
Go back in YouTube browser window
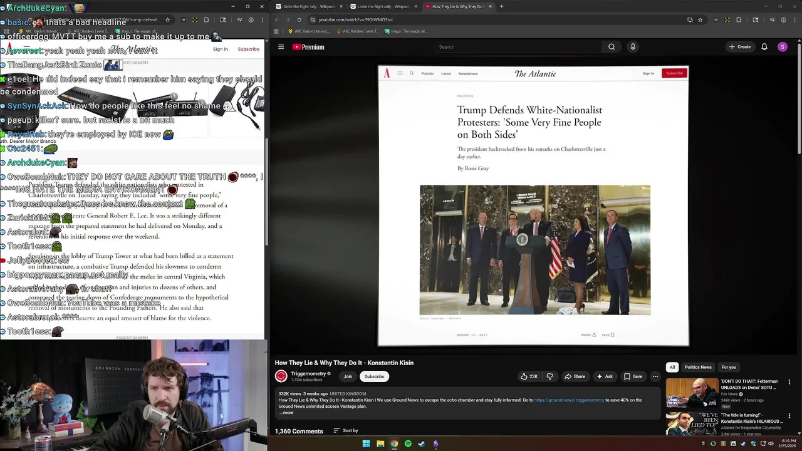coord(276,19)
